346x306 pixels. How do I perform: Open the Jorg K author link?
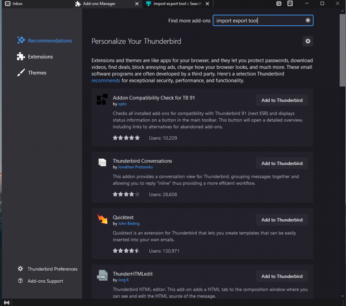pos(124,280)
